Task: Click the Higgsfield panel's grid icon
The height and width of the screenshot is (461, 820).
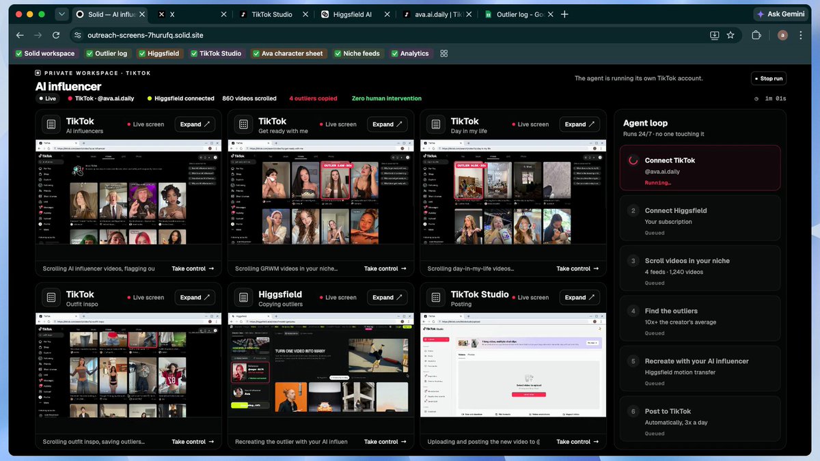Action: click(243, 297)
